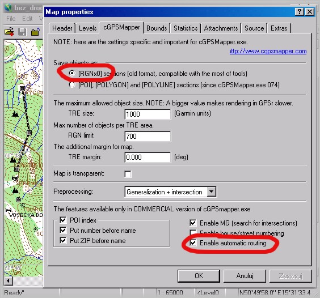Toggle Enable MG search for intersections
This screenshot has width=320, height=298.
click(x=193, y=223)
